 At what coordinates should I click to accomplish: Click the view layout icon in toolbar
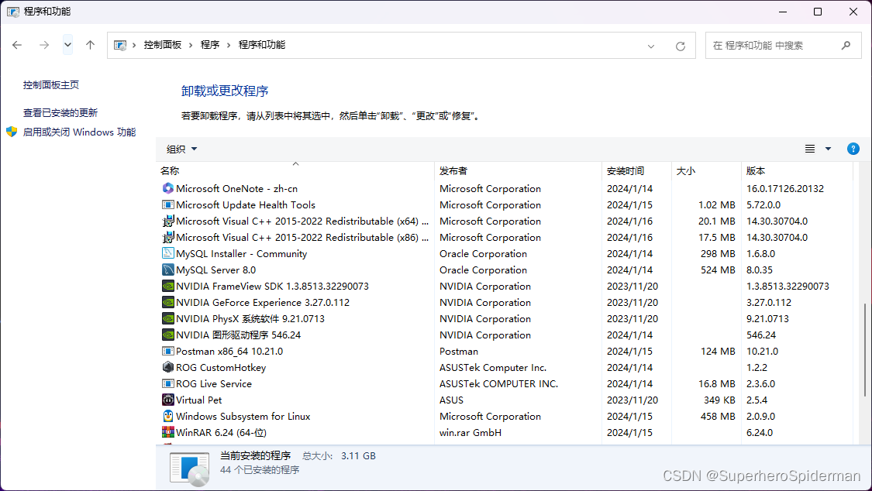(x=810, y=149)
